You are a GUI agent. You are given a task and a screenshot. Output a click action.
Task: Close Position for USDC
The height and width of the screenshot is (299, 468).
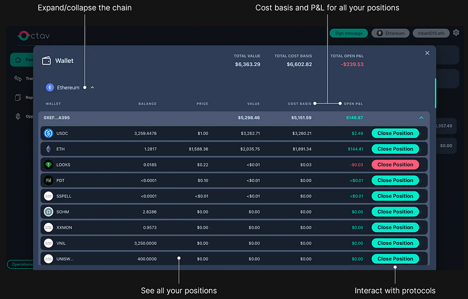click(x=395, y=133)
